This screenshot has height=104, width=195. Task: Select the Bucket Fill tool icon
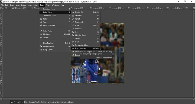coord(73,12)
